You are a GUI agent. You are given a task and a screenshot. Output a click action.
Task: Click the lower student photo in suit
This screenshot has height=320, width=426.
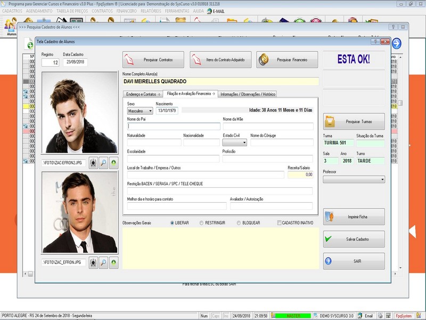80,212
